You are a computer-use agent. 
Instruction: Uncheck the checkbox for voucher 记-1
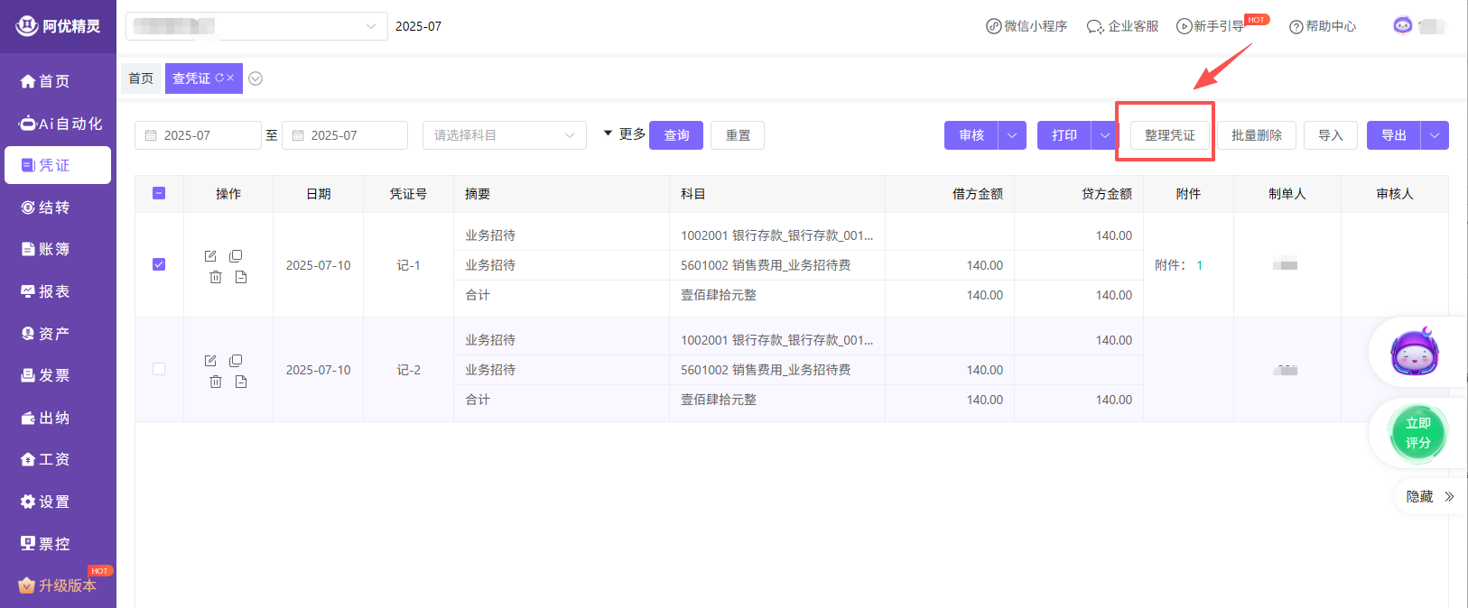click(159, 264)
